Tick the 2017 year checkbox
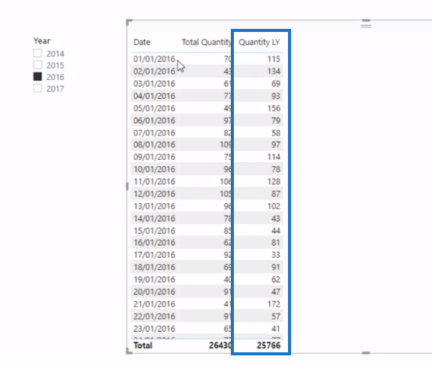Image resolution: width=432 pixels, height=366 pixels. pos(38,88)
